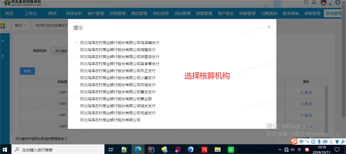Switch to the 信贷机构与核算机构 tab
346x154 pixels.
click(x=51, y=25)
